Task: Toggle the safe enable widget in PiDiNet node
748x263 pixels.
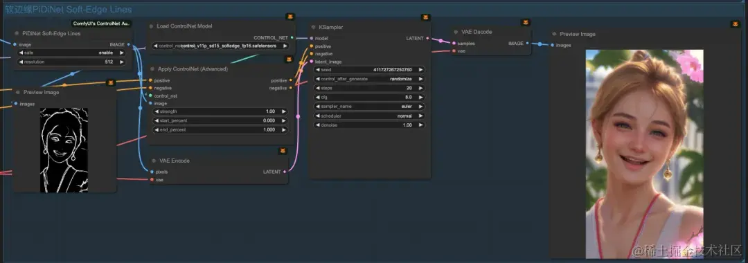Action: pos(71,53)
